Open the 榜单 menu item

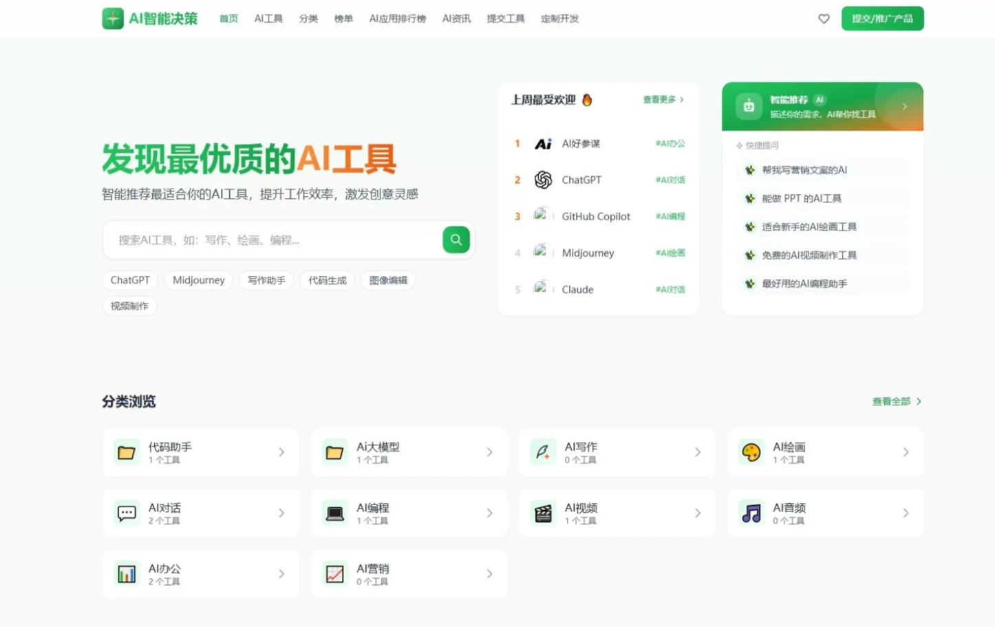point(343,19)
